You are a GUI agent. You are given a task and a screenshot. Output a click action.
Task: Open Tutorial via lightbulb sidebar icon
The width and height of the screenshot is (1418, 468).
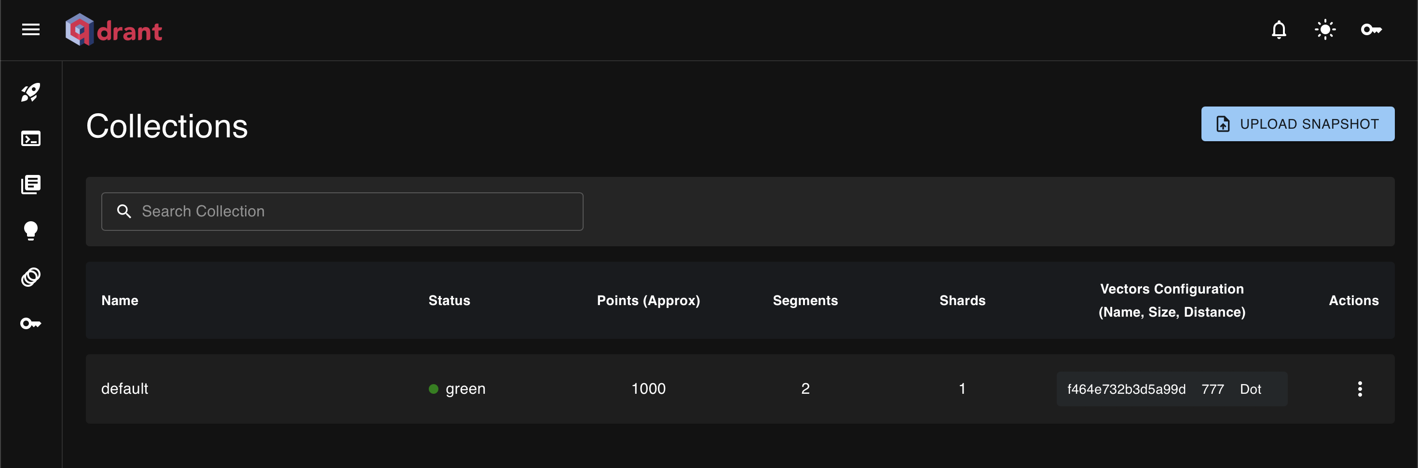(31, 231)
